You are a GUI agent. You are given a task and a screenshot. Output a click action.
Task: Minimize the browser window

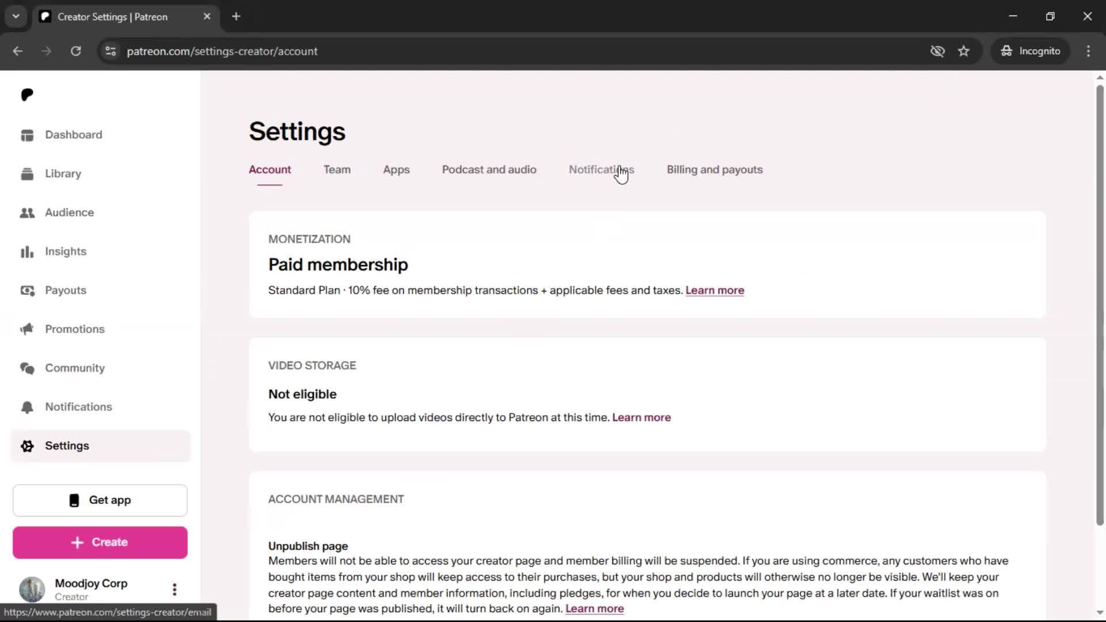(1013, 17)
